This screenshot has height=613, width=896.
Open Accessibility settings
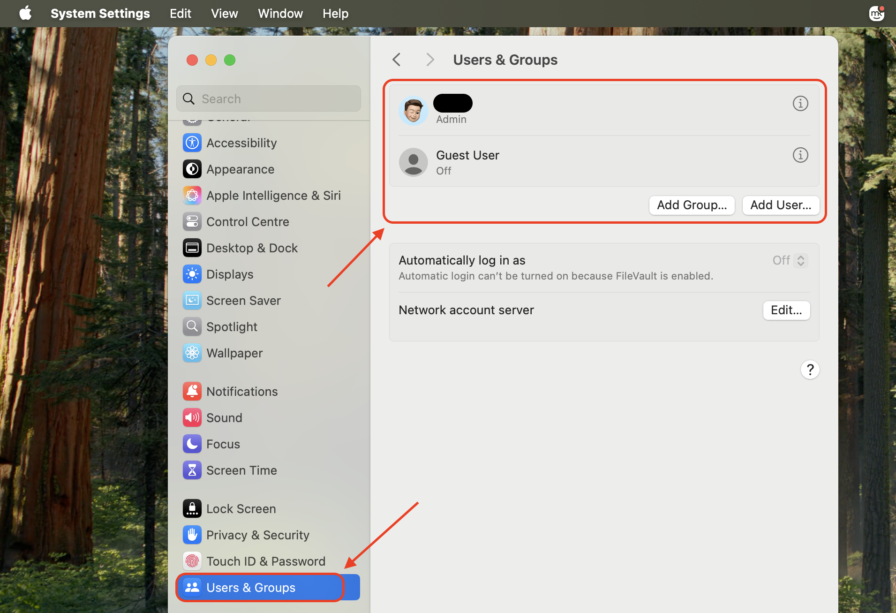pos(241,143)
